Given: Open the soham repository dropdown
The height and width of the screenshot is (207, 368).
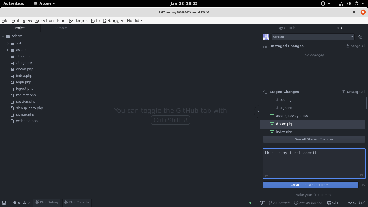Looking at the screenshot, I should tap(313, 37).
